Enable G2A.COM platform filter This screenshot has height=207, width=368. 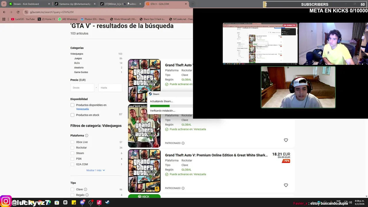click(72, 164)
